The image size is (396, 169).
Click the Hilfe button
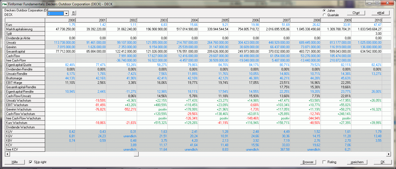click(15, 162)
